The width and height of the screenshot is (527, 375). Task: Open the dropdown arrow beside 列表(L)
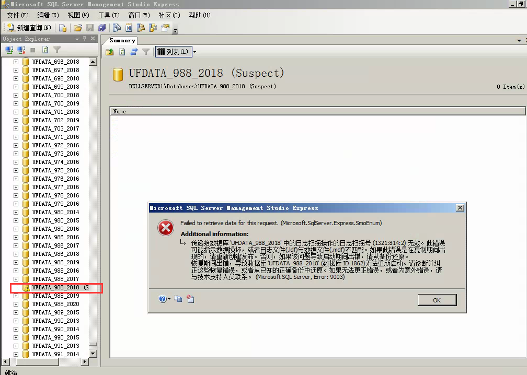tap(194, 52)
